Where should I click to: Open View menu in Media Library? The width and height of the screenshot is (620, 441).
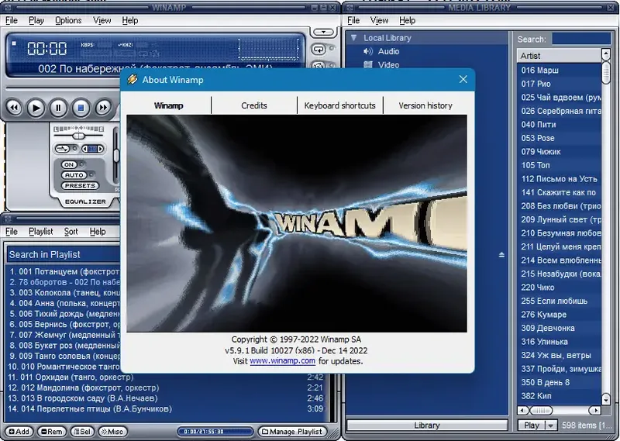point(379,20)
